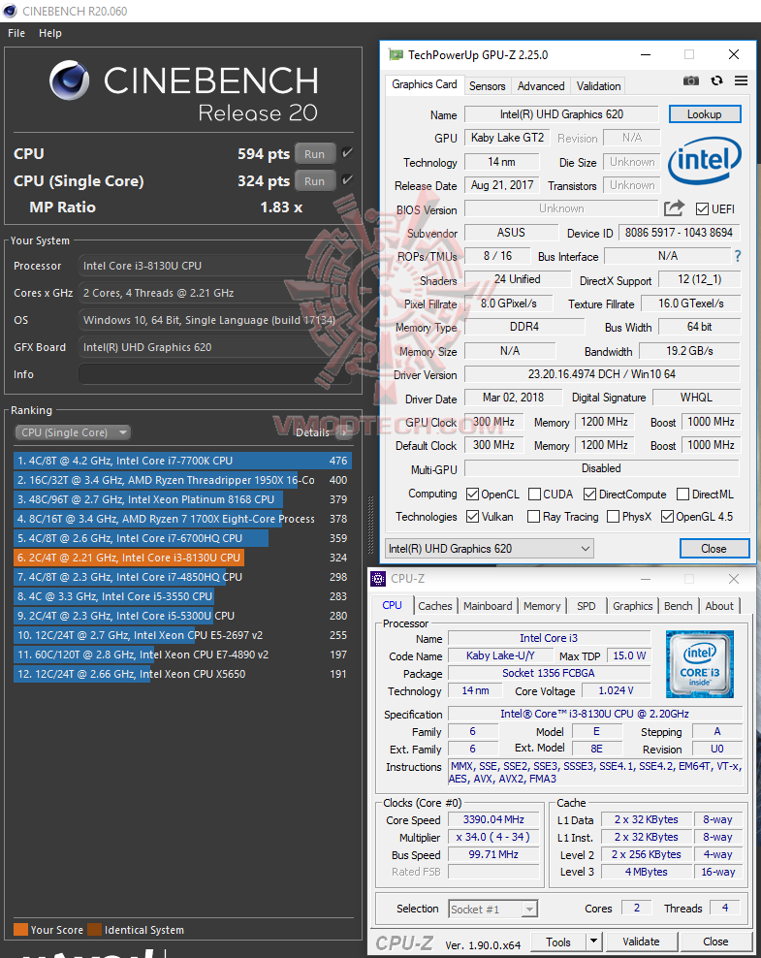Screen dimensions: 761x958
Task: Switch to the CPU-Z Memory tab
Action: pos(542,606)
